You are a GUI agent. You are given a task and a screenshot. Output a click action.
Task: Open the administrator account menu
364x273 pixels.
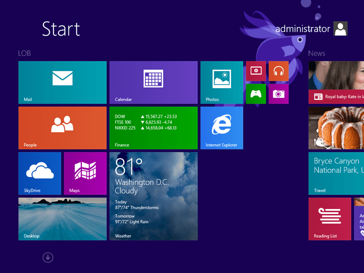pos(303,29)
